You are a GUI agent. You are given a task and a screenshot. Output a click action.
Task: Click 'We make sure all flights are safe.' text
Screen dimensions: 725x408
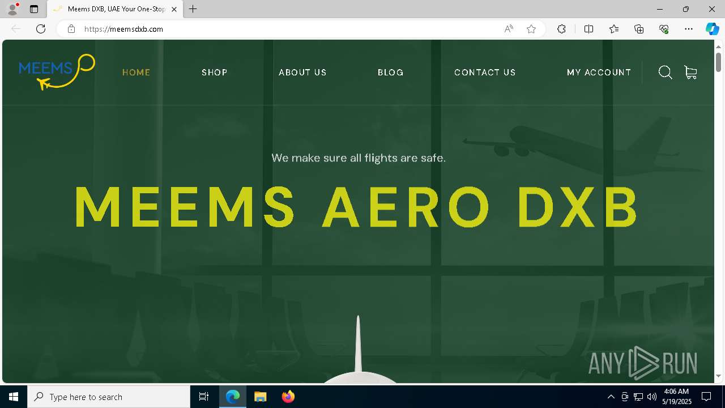(359, 158)
